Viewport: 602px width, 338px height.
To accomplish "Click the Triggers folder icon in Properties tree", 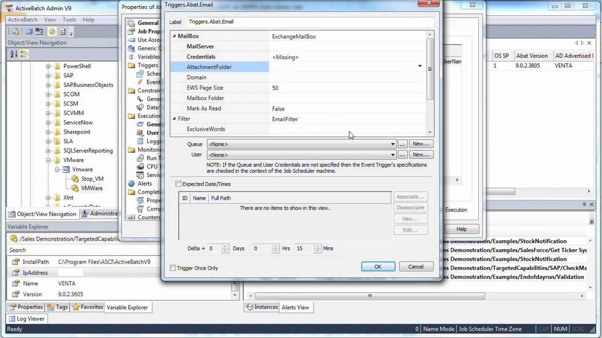I will pos(131,65).
